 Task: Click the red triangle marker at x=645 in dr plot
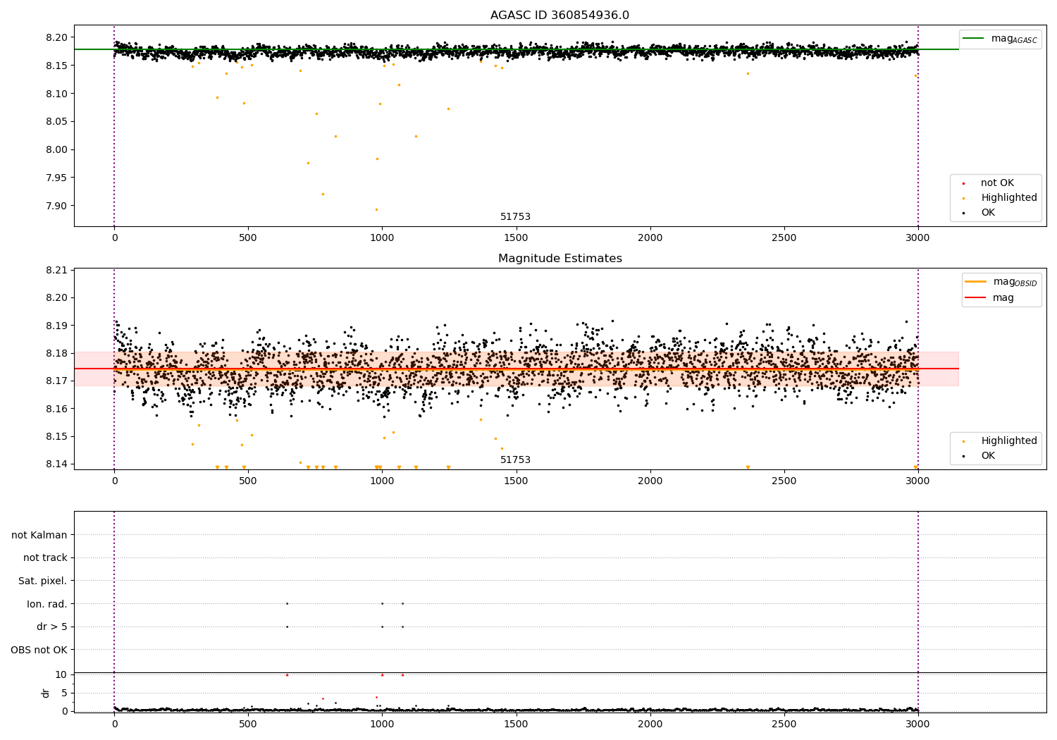[287, 674]
